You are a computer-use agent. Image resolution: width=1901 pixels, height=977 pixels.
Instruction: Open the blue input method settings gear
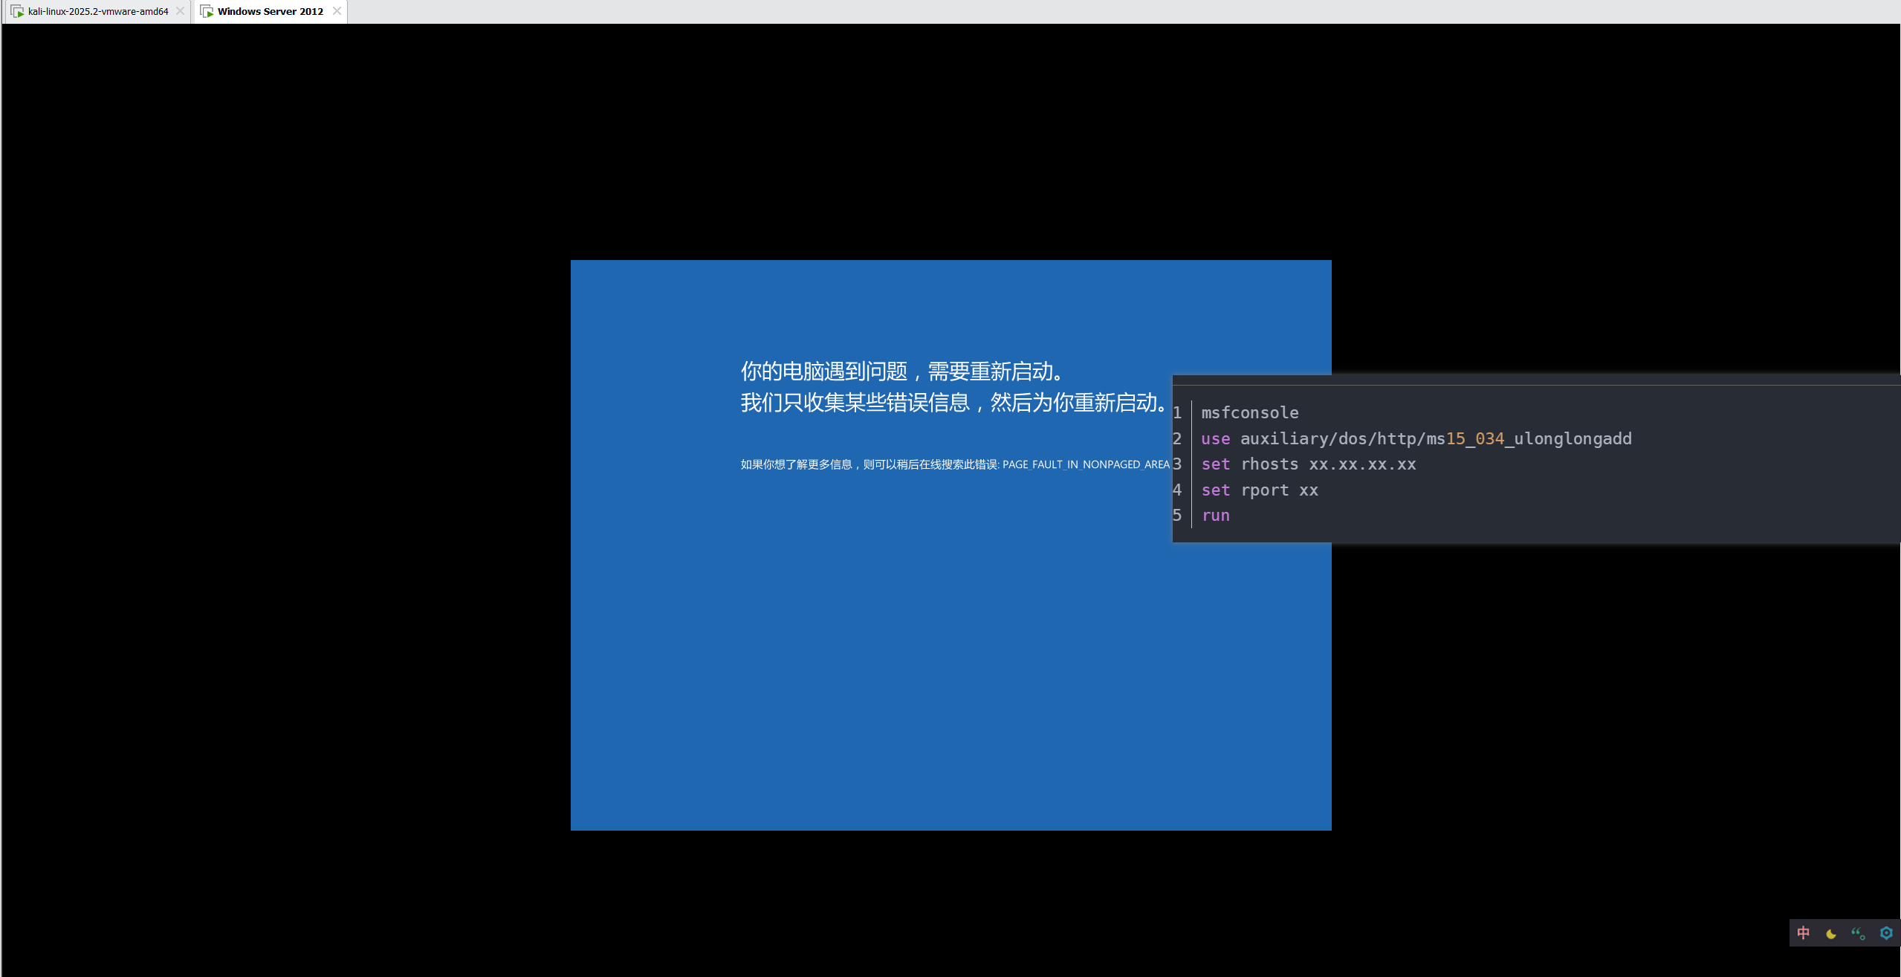point(1886,933)
